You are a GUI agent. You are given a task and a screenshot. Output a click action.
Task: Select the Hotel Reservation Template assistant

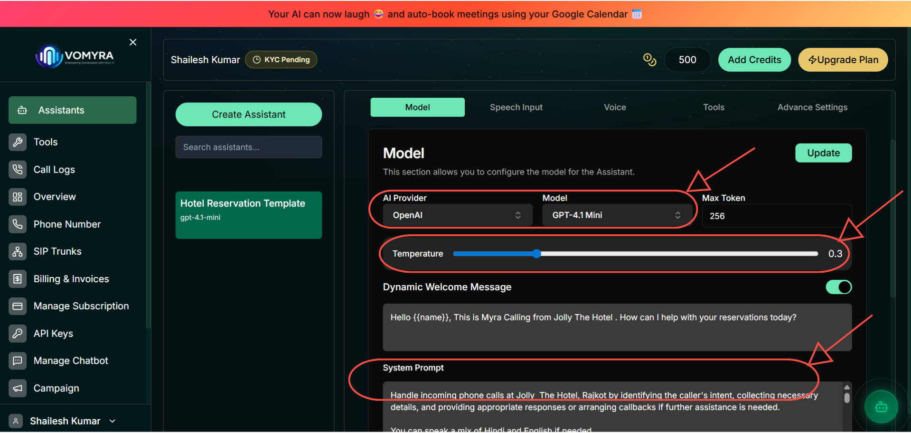tap(248, 215)
